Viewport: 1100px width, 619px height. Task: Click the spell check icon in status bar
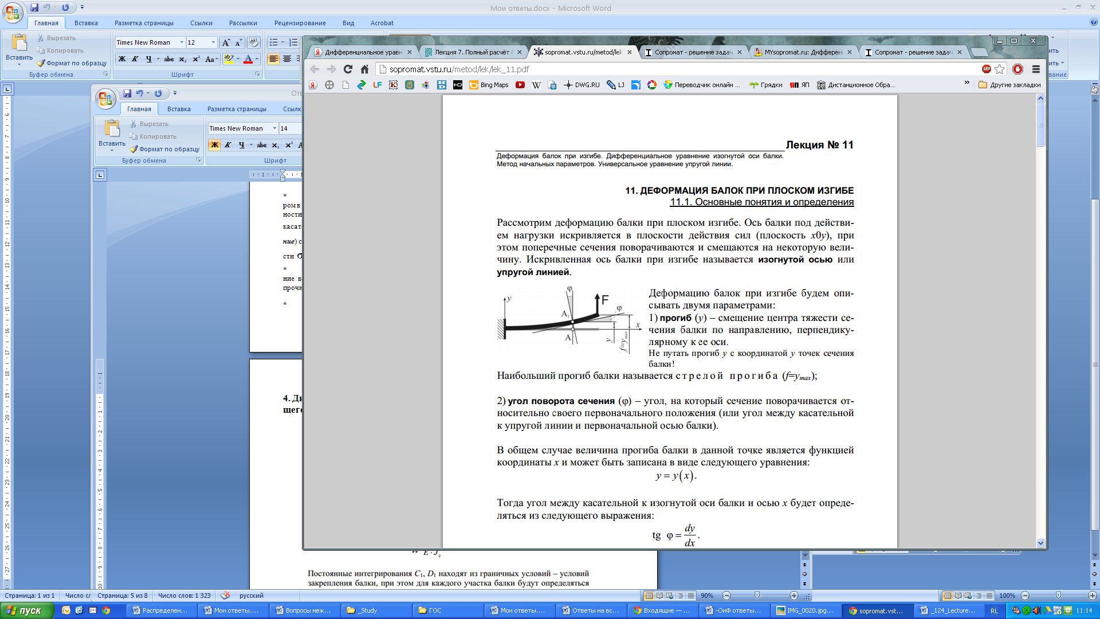[226, 596]
